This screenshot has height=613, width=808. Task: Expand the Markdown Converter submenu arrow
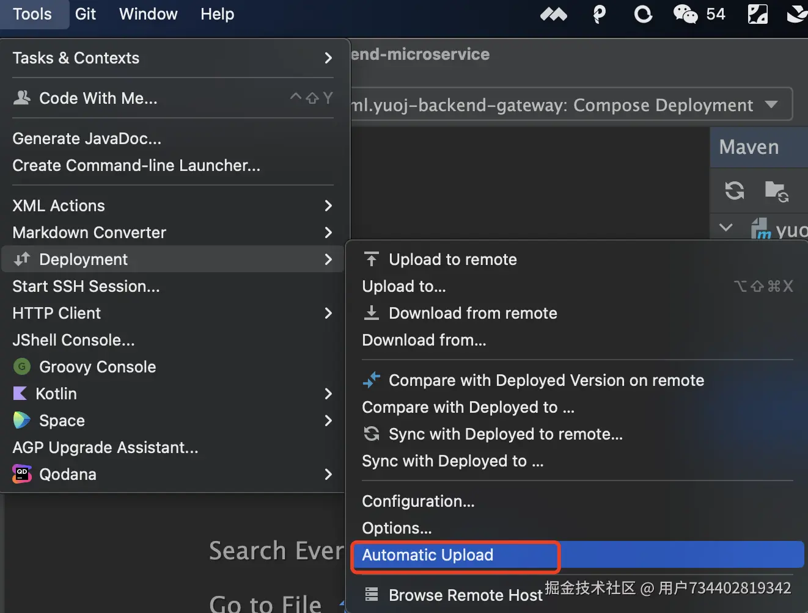click(x=328, y=233)
